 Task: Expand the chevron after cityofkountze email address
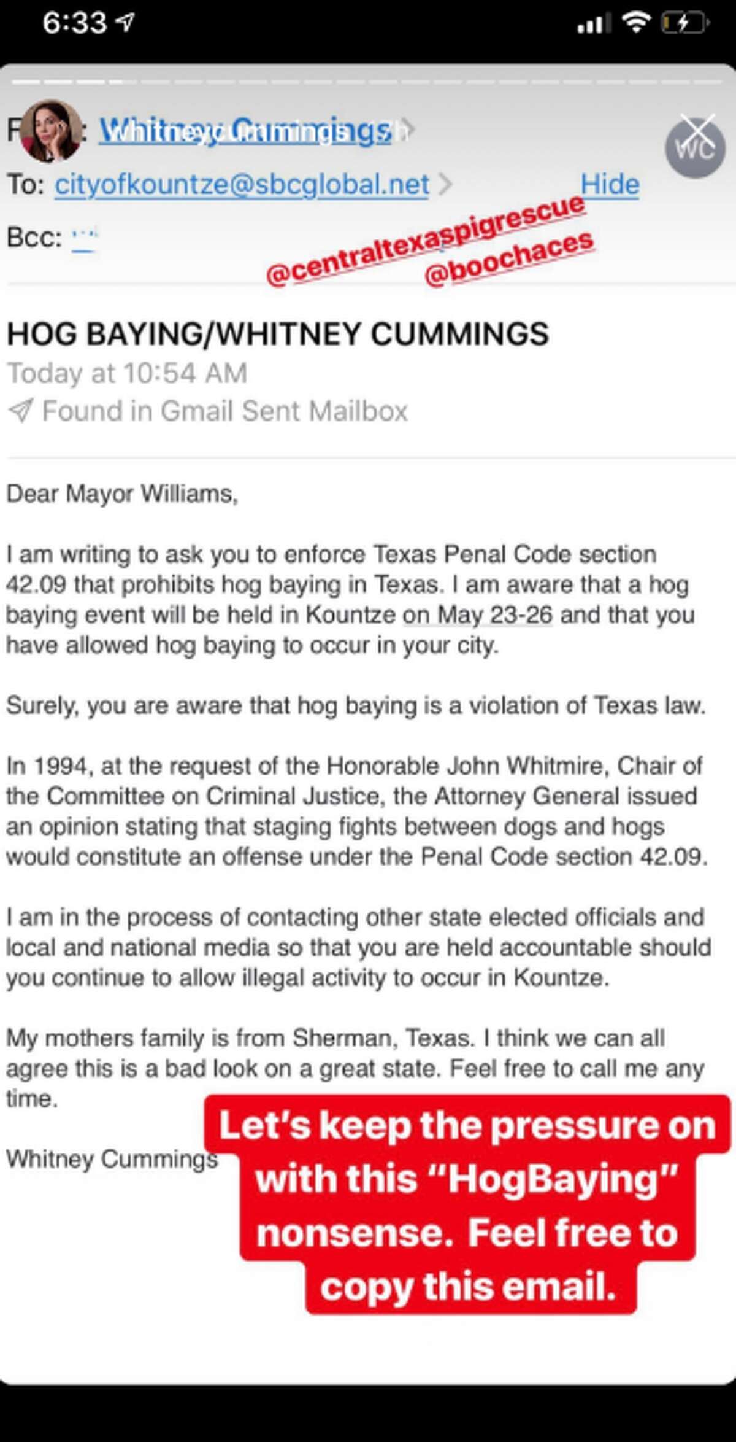[445, 184]
